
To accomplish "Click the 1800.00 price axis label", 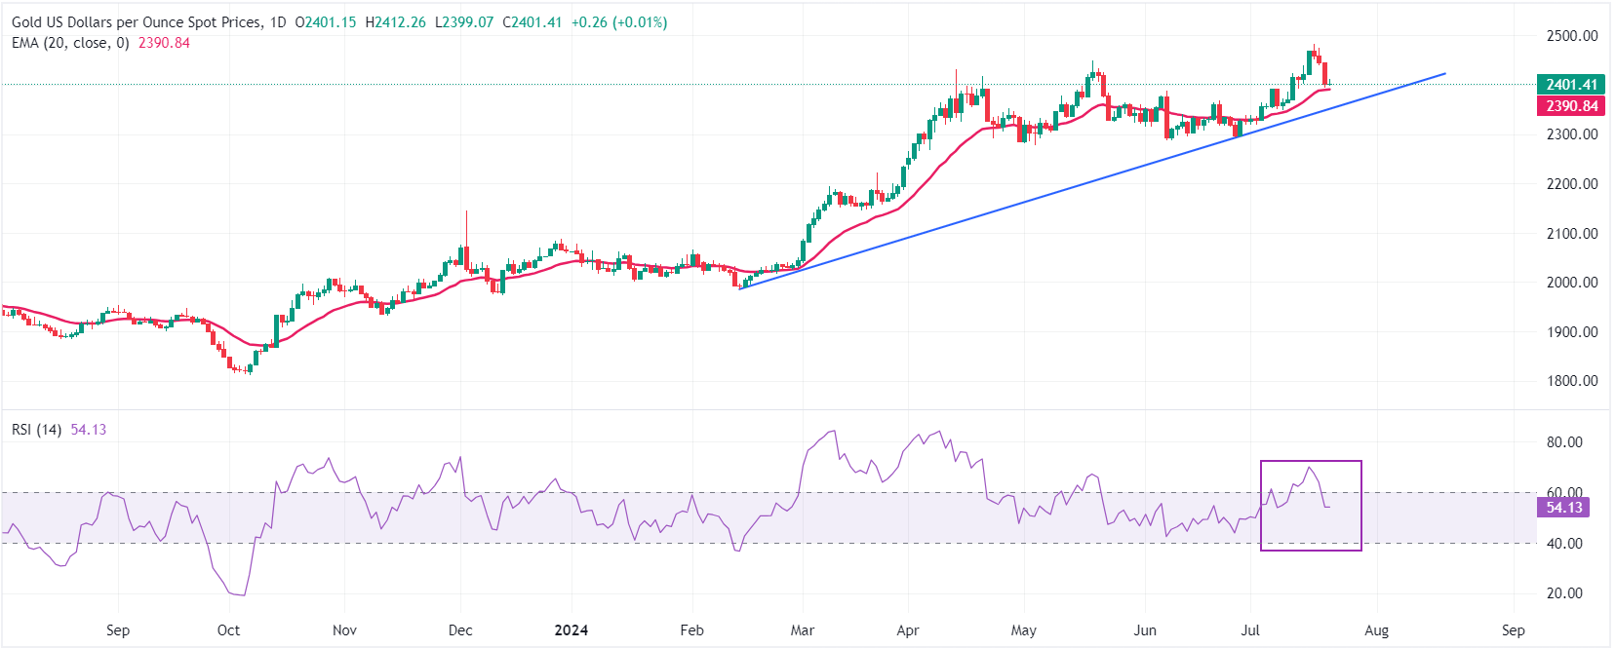I will coord(1571,381).
